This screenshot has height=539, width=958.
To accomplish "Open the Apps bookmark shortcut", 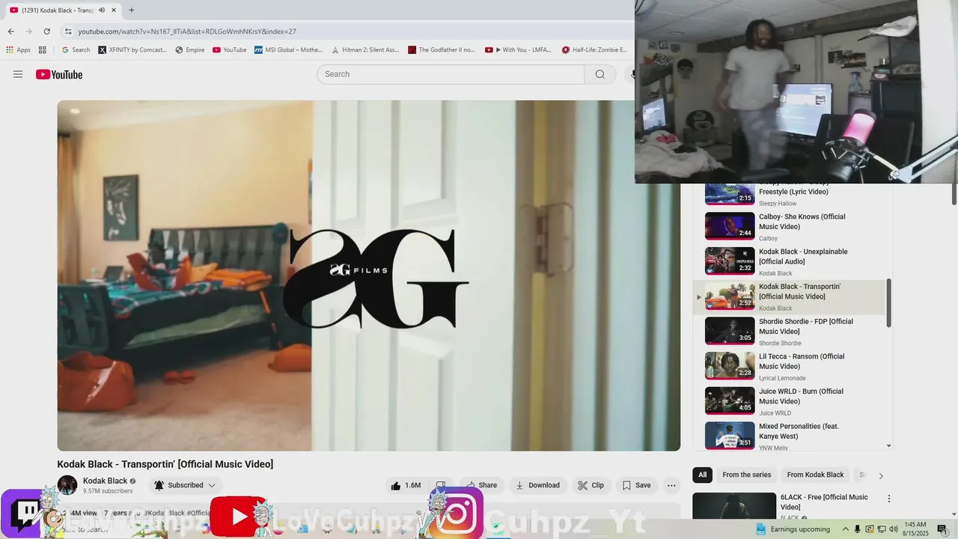I will (x=18, y=50).
